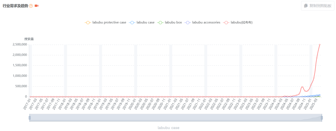Click the clipboard icon in the copy button
The height and width of the screenshot is (131, 336).
(x=306, y=6)
